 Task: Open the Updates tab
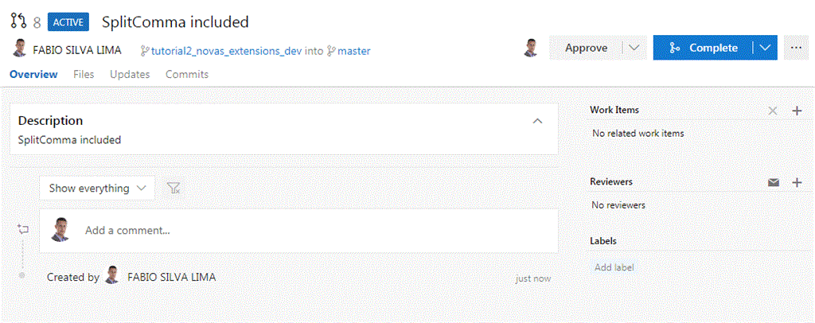(130, 74)
